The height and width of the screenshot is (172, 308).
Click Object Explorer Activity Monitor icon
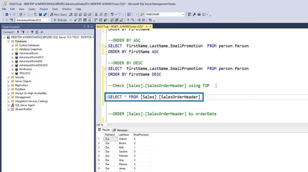click(x=42, y=32)
